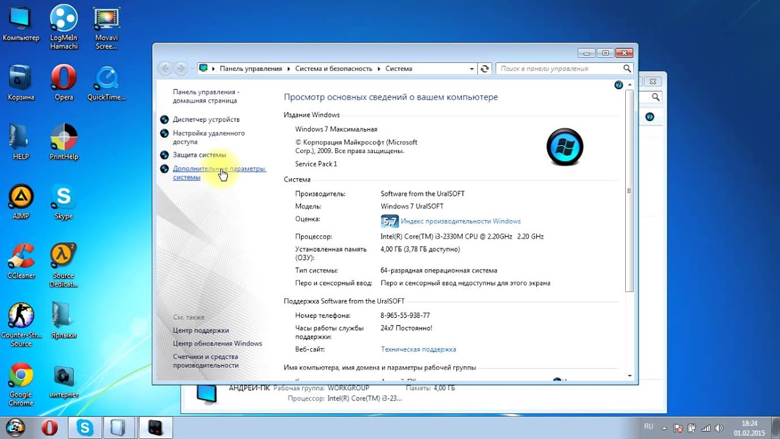Click the vertical scrollbar thumb in System window
Image resolution: width=780 pixels, height=439 pixels.
(x=629, y=192)
